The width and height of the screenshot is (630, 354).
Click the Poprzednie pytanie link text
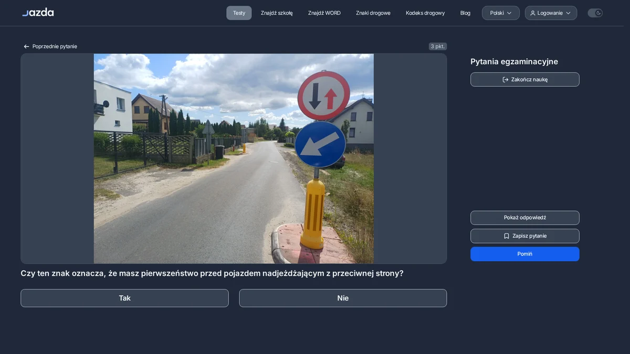tap(55, 47)
